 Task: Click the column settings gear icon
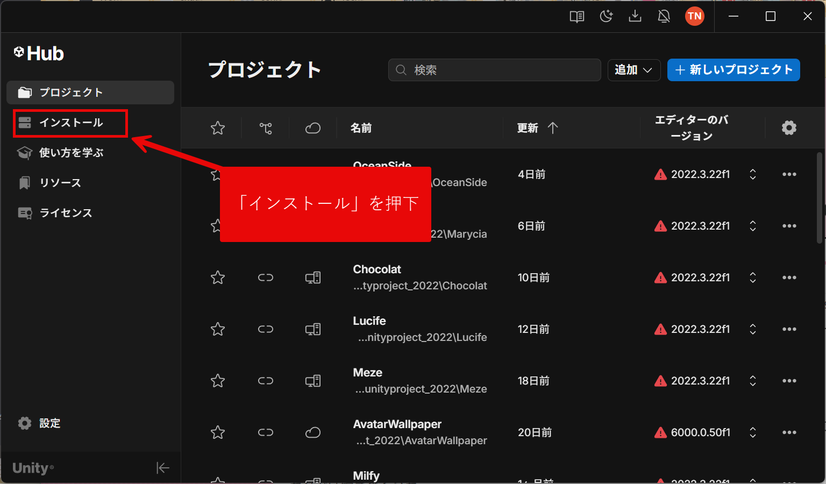[789, 128]
